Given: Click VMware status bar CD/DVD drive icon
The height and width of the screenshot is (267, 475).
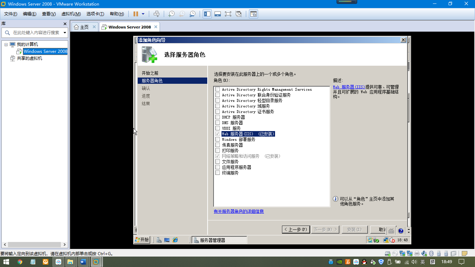Looking at the screenshot, I should [x=395, y=253].
